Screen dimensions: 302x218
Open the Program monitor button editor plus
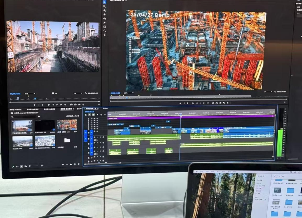(285, 102)
